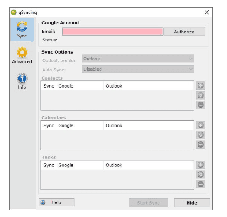Screen dimensions: 227x217
Task: Open the Info tab
Action: click(22, 81)
